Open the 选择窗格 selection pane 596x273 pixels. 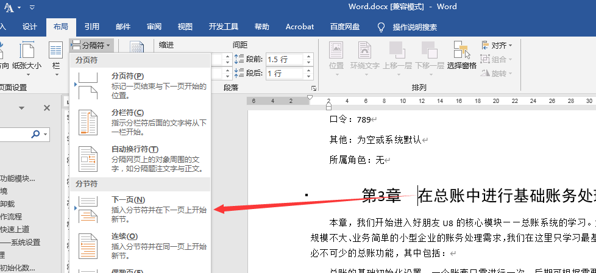[x=462, y=56]
